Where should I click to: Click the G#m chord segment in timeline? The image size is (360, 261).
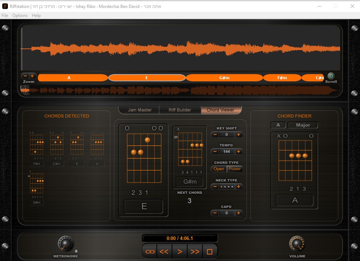pos(224,78)
